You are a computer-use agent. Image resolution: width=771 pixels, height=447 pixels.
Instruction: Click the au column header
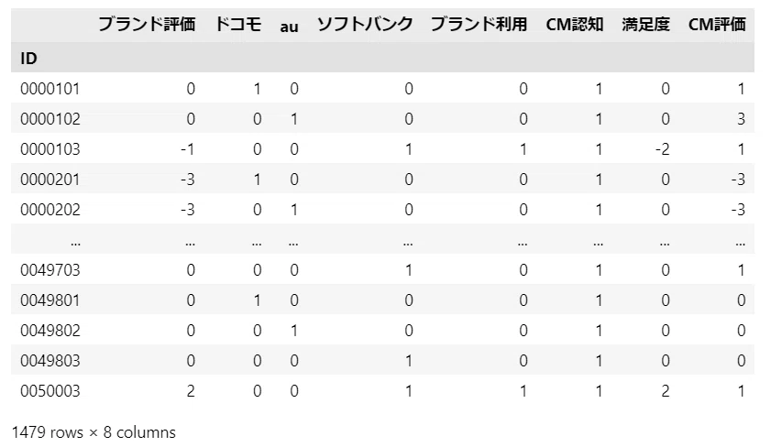[289, 26]
